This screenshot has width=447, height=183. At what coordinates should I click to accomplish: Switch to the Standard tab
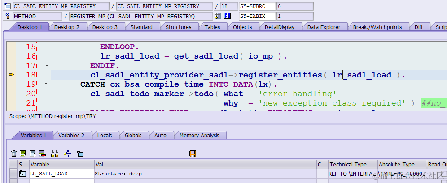tap(141, 27)
